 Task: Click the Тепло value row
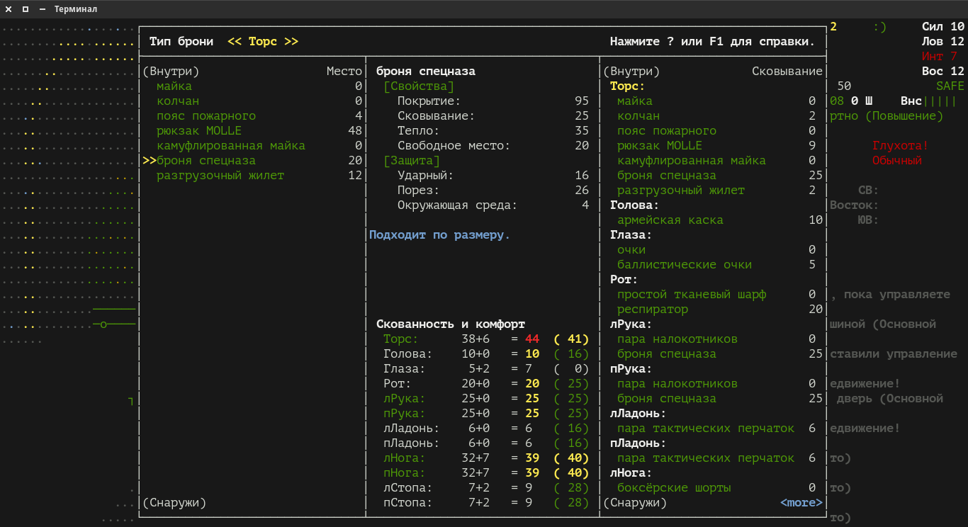[493, 131]
